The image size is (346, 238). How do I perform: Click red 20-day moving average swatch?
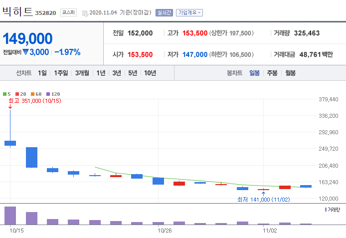[x=17, y=94]
